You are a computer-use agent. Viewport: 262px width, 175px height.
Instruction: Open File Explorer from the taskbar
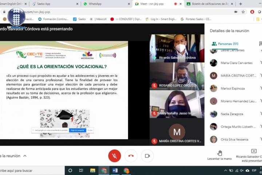click(93, 170)
